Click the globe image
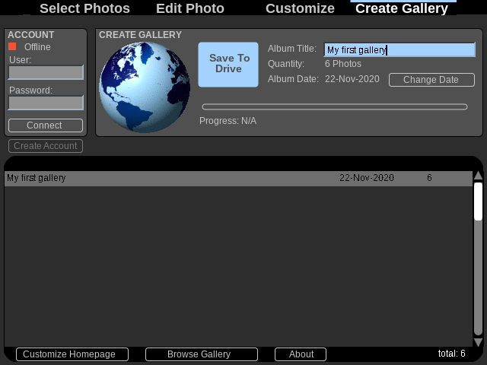 click(145, 87)
